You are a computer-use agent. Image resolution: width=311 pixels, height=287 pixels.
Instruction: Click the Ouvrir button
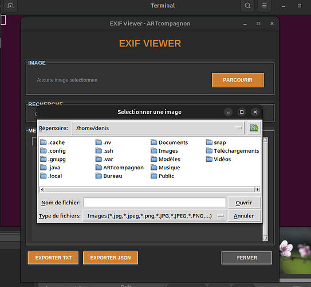point(244,203)
